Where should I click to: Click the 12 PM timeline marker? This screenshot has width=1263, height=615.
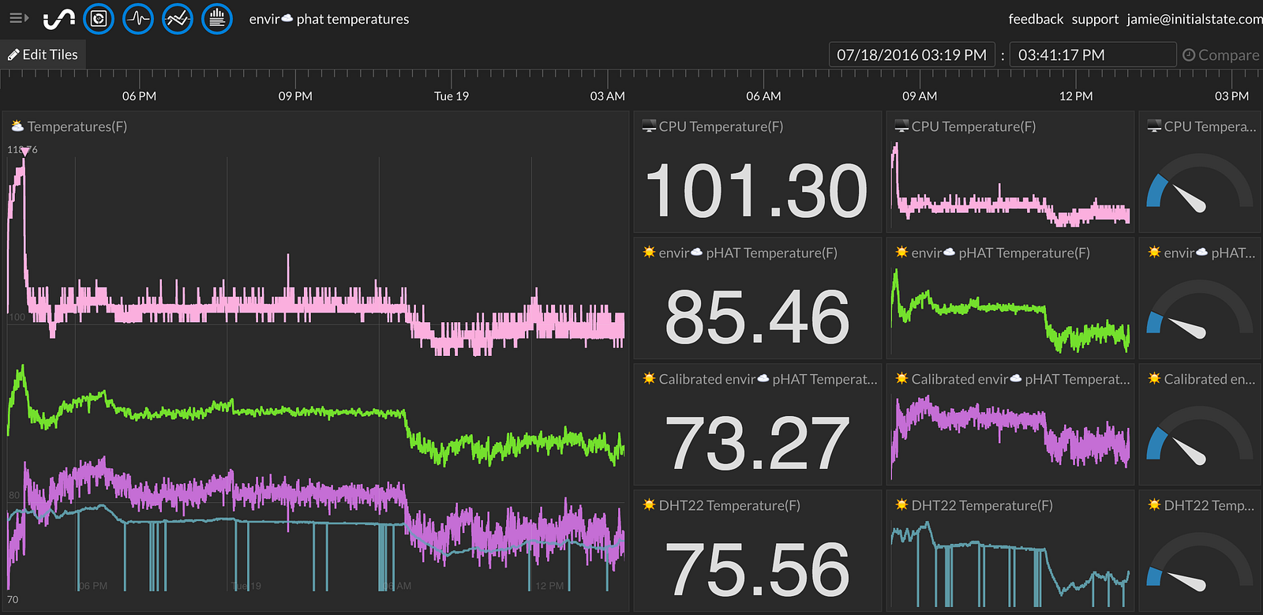coord(1076,96)
